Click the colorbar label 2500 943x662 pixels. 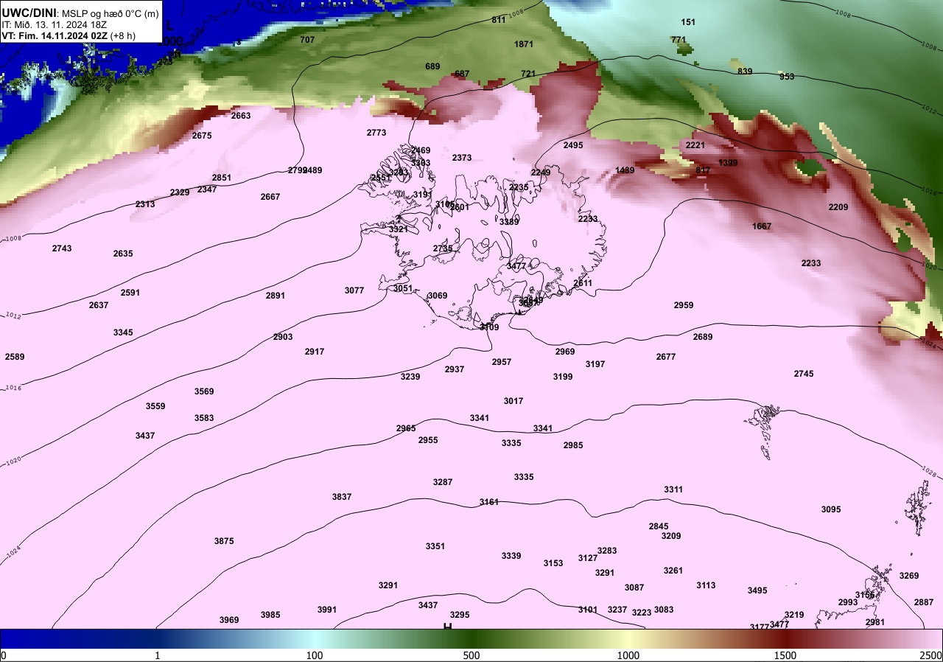tap(931, 655)
